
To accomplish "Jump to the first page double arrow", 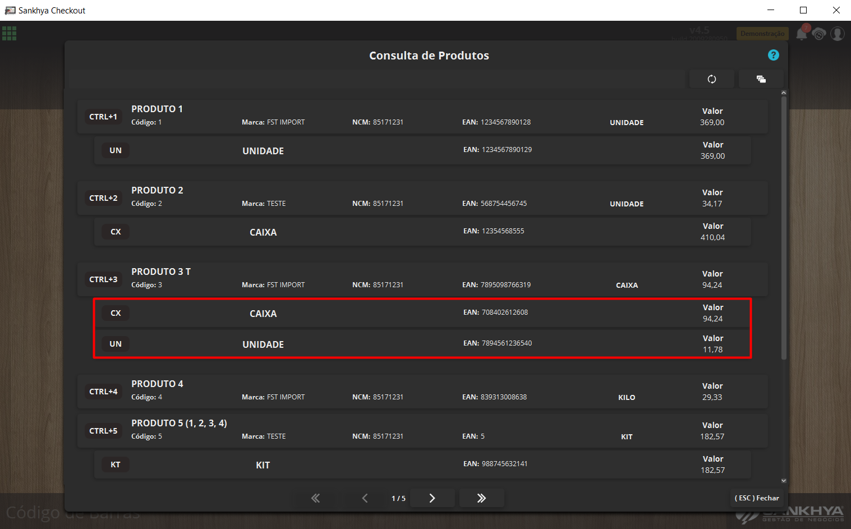I will [315, 498].
